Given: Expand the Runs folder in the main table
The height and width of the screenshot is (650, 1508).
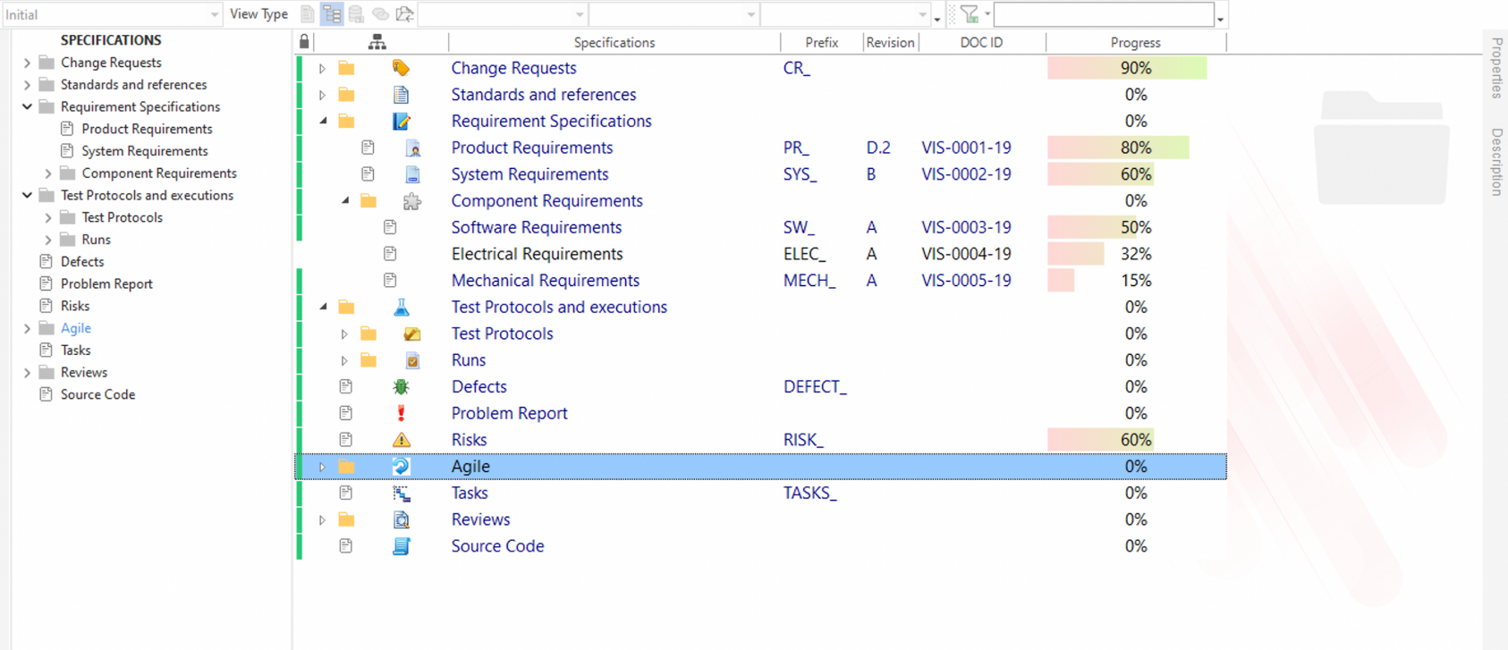Looking at the screenshot, I should click(344, 360).
